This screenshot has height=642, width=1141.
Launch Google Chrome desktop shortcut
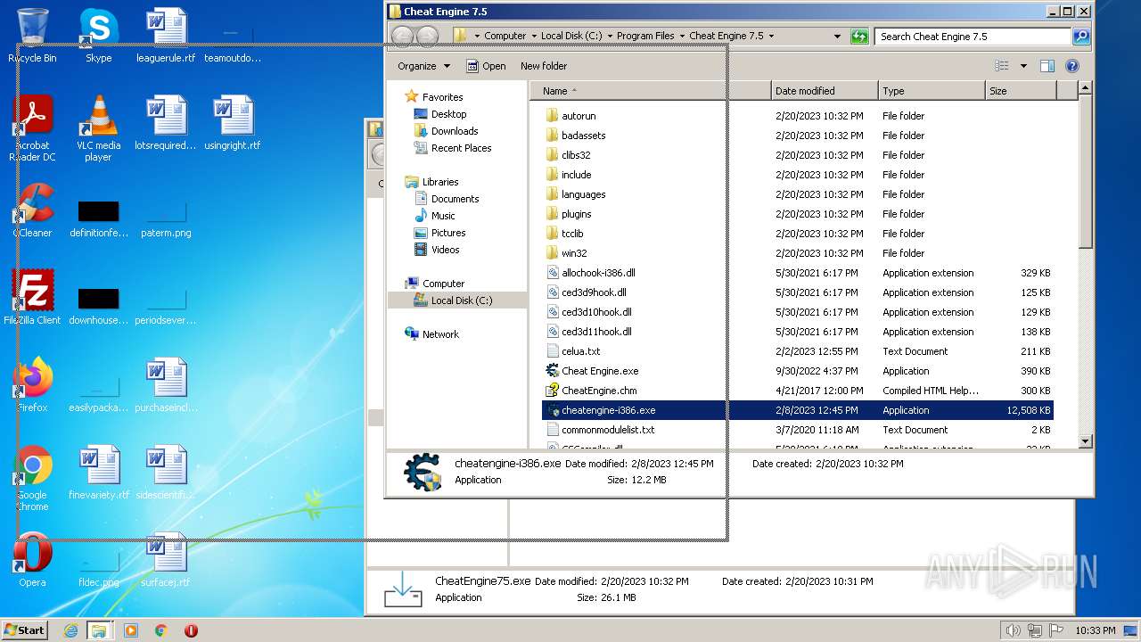click(32, 478)
